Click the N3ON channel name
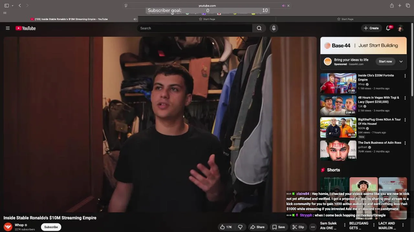Screen dimensions: 414x232 pyautogui.click(x=361, y=128)
